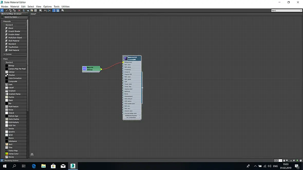Click Select by Material icon

(x=62, y=10)
